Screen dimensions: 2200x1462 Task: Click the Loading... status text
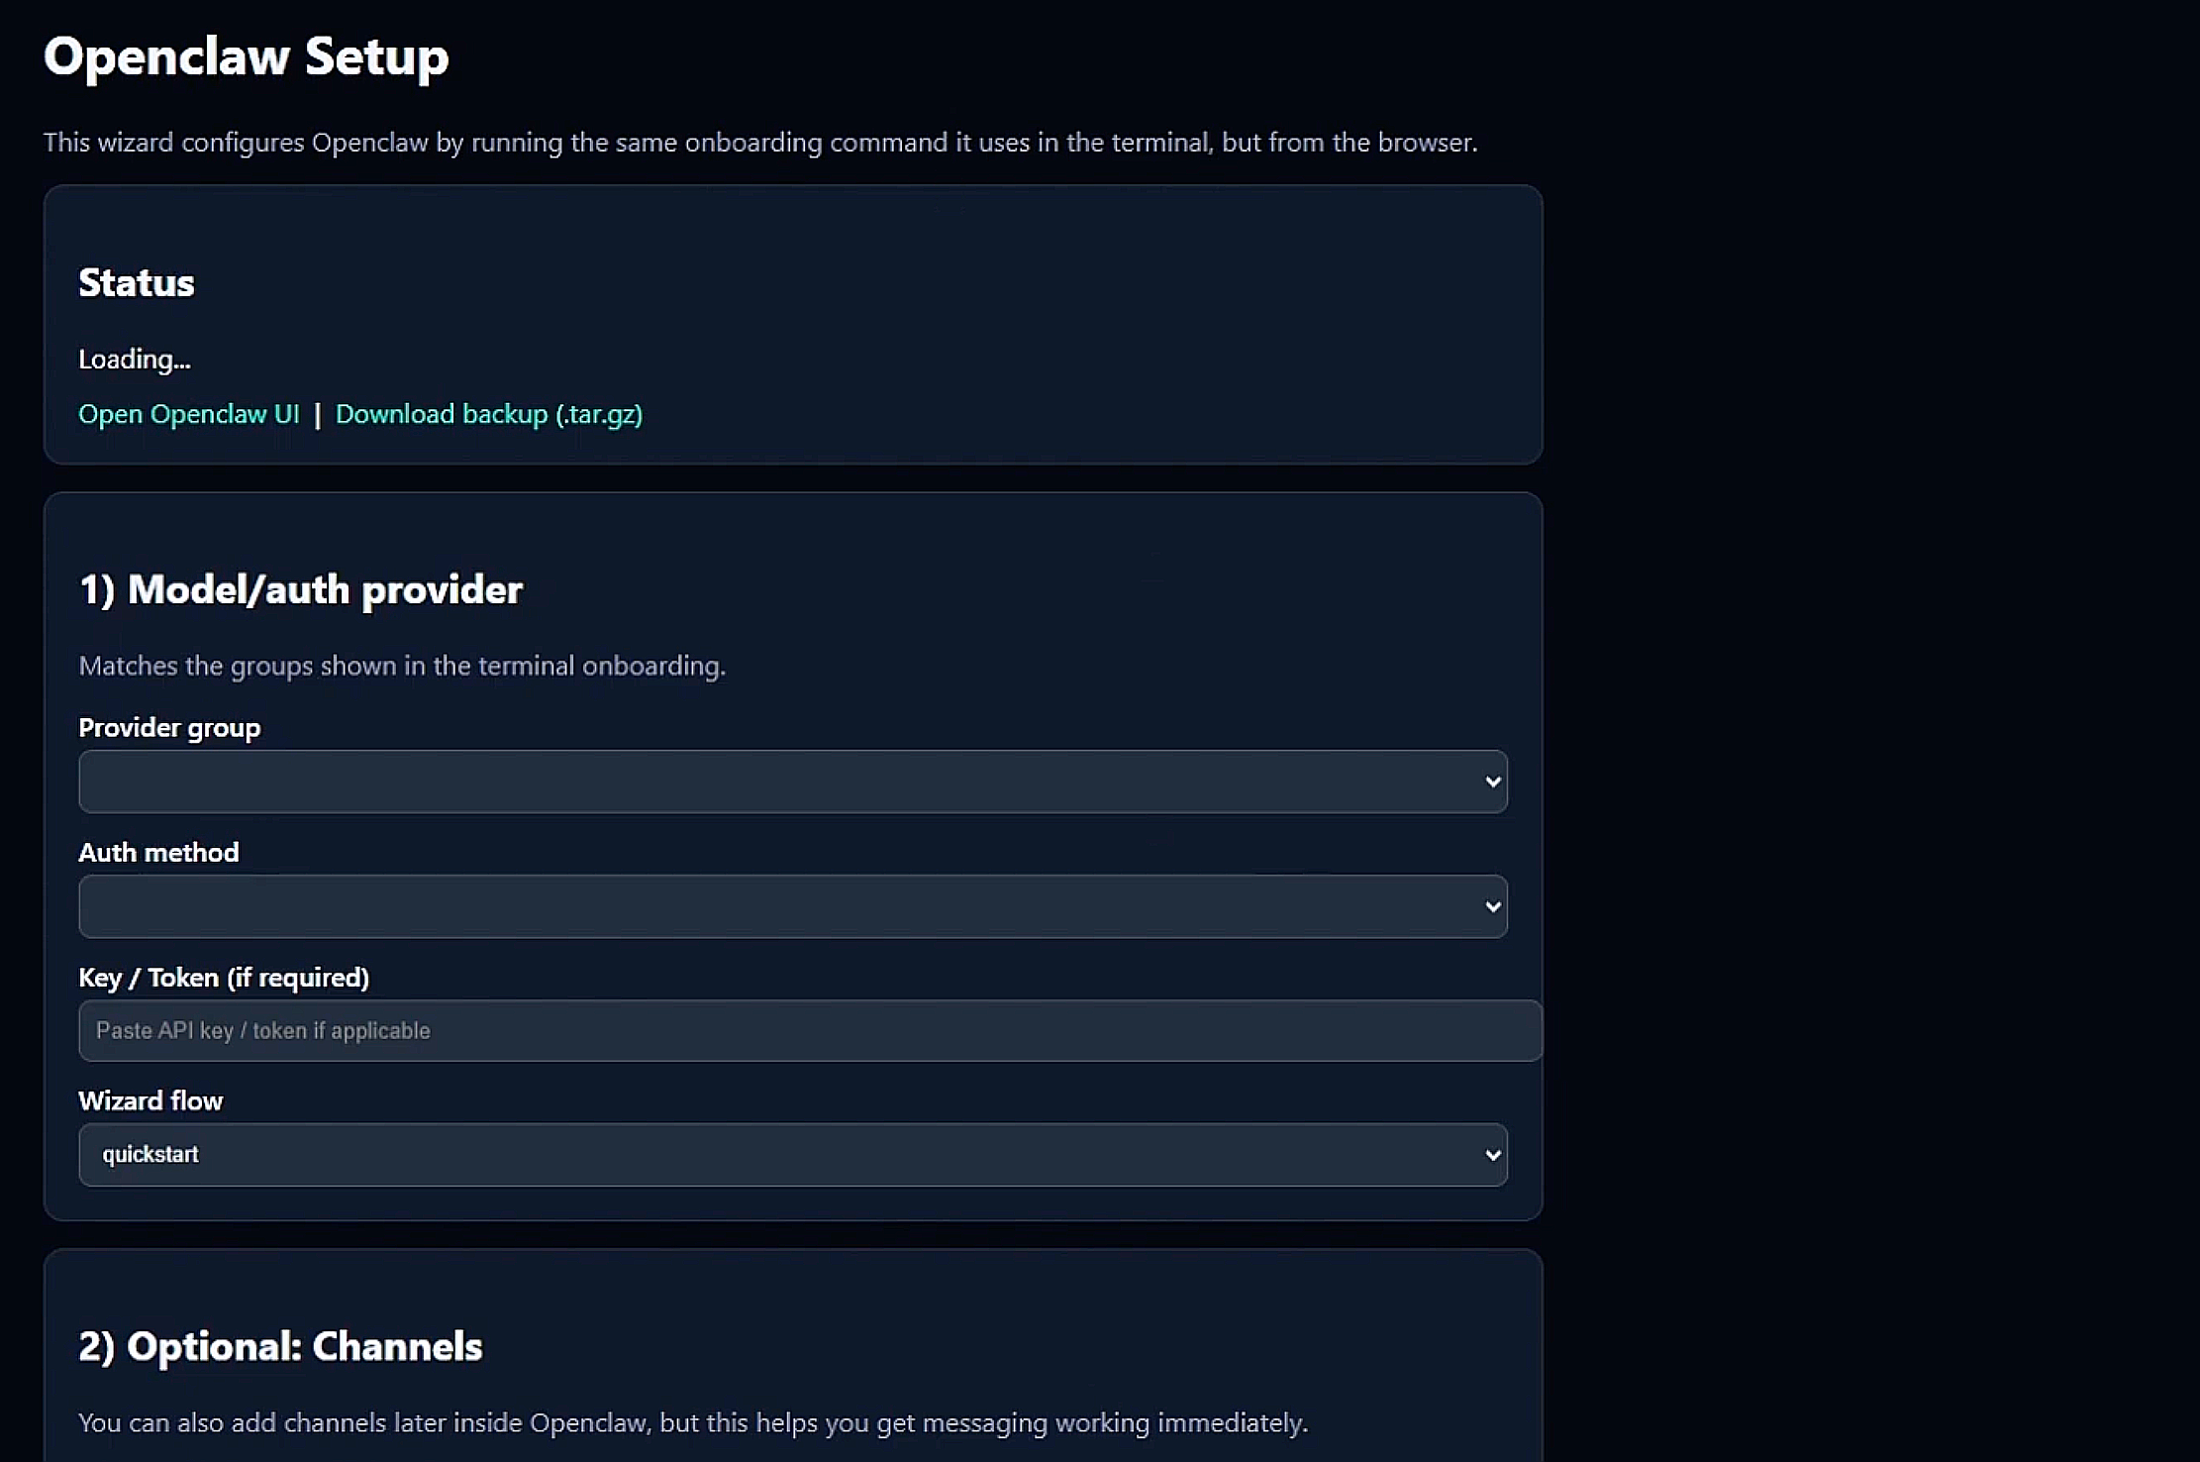[x=135, y=360]
